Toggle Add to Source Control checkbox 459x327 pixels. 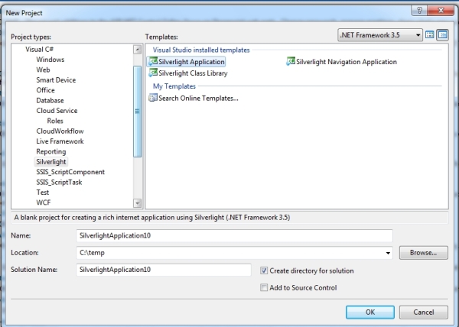(x=264, y=287)
